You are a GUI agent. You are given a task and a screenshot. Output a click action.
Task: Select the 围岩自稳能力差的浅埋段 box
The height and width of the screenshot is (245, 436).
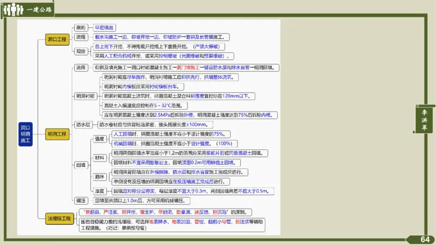pos(172,225)
